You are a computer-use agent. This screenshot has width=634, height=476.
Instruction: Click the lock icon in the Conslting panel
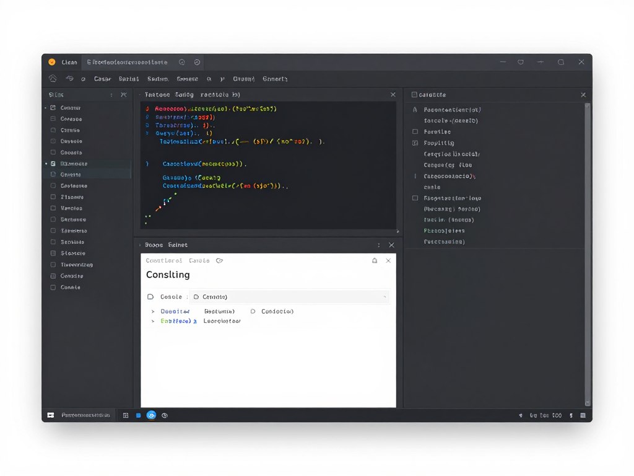coord(374,261)
